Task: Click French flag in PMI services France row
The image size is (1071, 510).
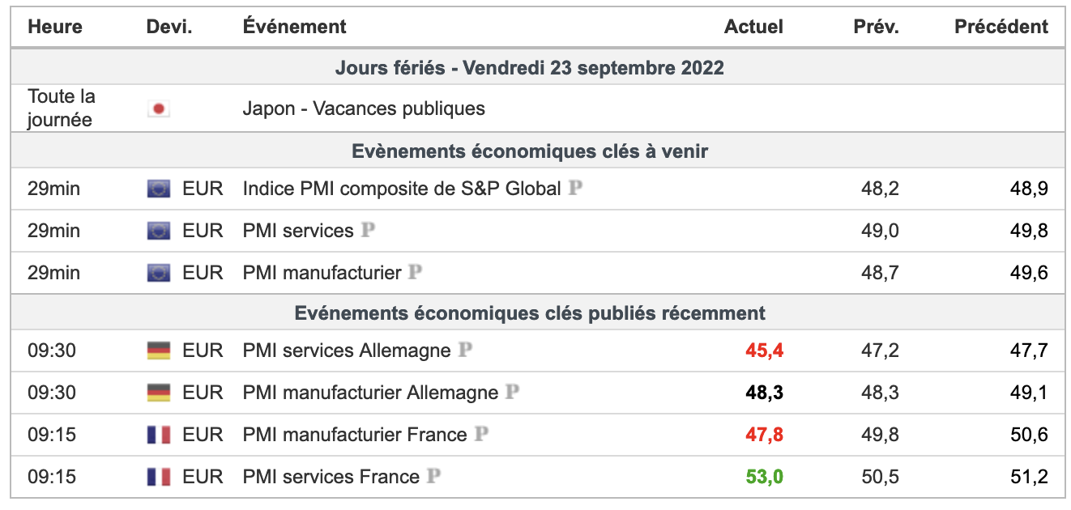Action: pos(159,478)
